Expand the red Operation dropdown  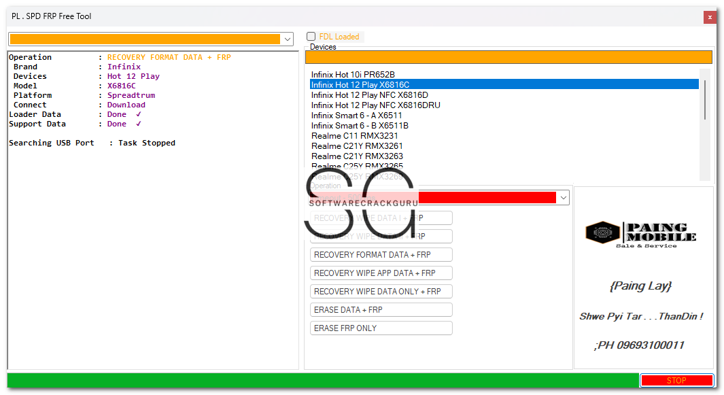click(563, 198)
